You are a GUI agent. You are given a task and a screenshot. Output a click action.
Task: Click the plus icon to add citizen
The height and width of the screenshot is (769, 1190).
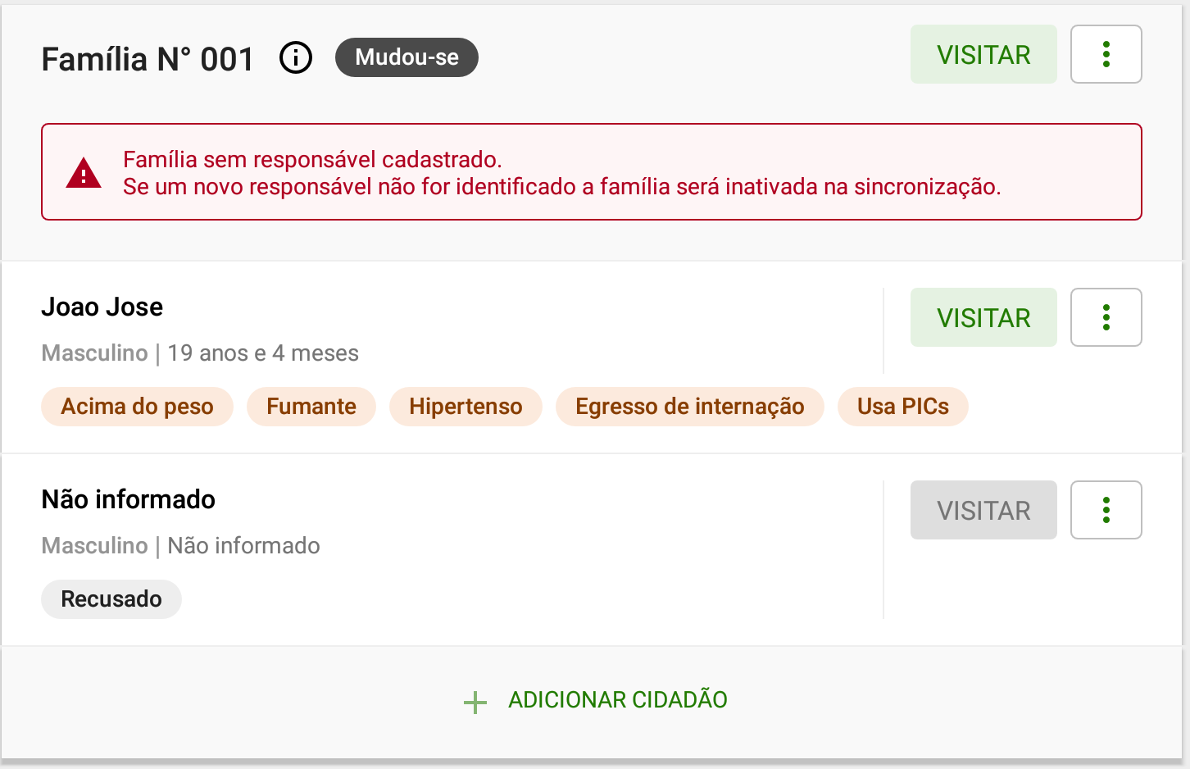(x=475, y=703)
